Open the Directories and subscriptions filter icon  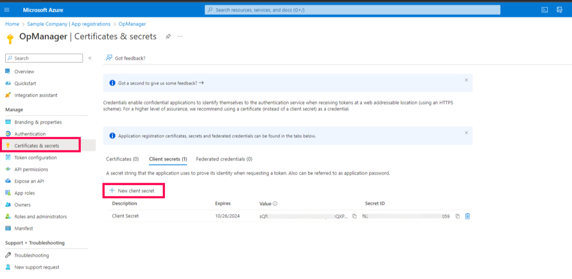click(x=559, y=10)
